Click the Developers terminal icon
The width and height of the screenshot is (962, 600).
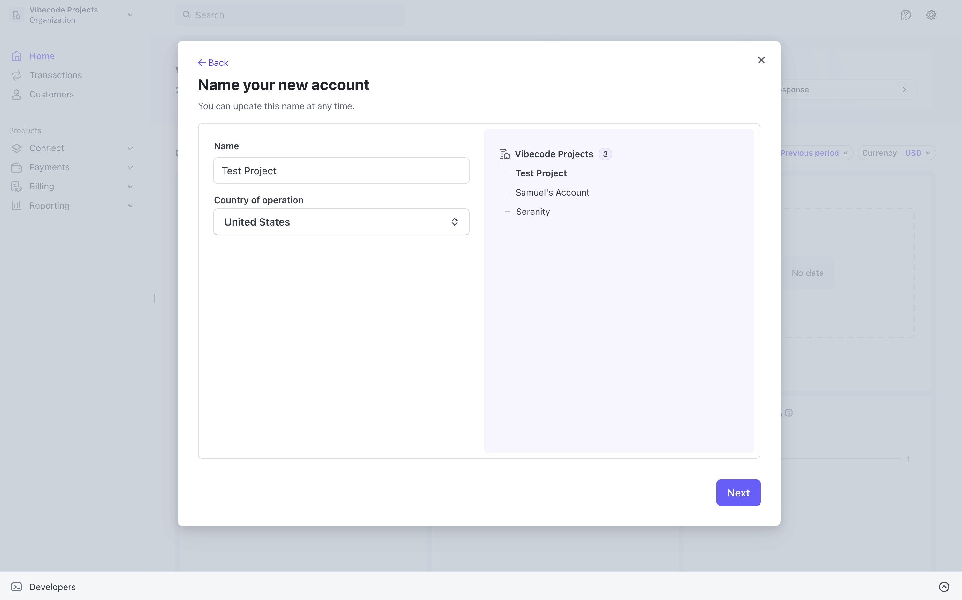(16, 587)
